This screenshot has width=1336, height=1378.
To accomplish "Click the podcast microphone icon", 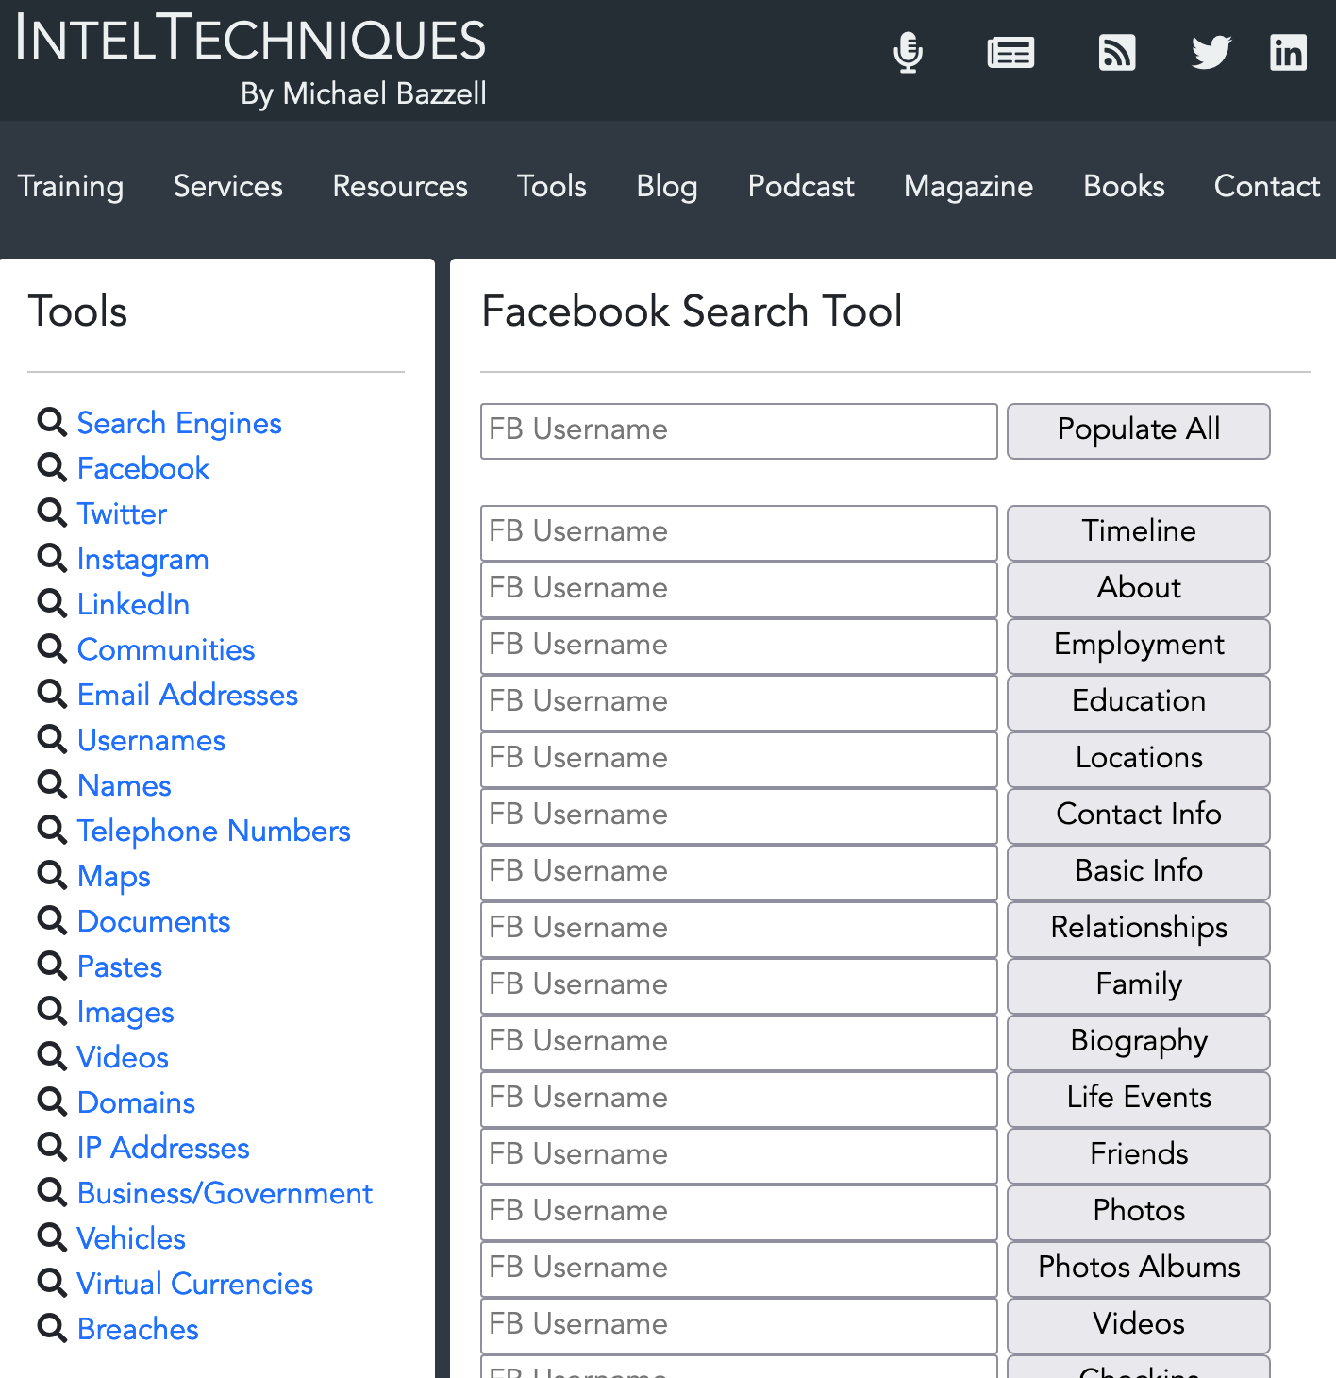I will coord(908,53).
